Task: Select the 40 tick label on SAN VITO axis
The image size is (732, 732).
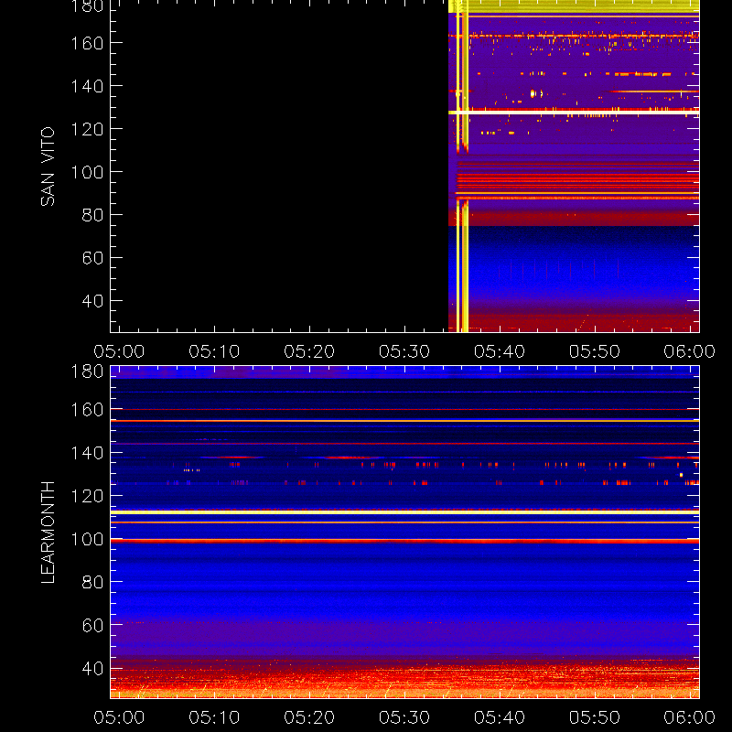Action: pyautogui.click(x=92, y=301)
